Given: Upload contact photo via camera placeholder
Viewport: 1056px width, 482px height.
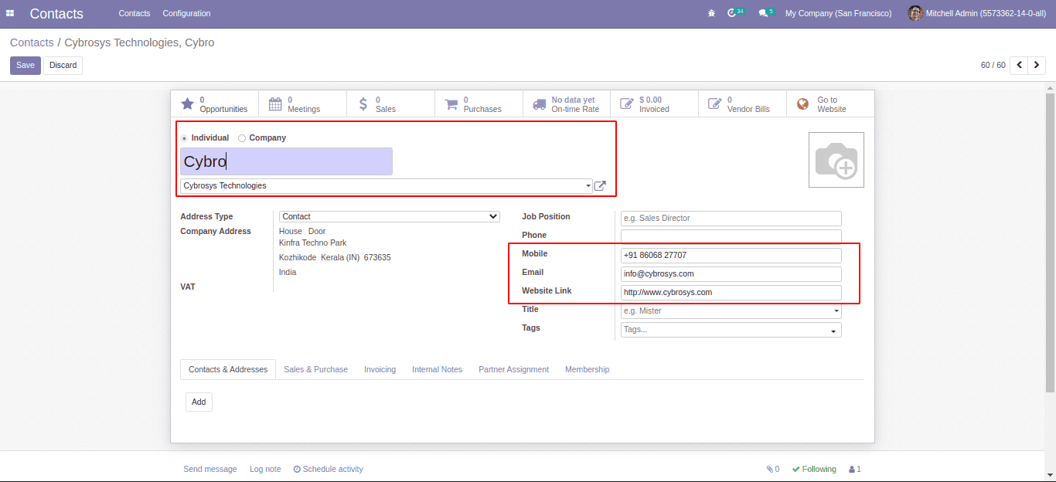Looking at the screenshot, I should pos(836,160).
